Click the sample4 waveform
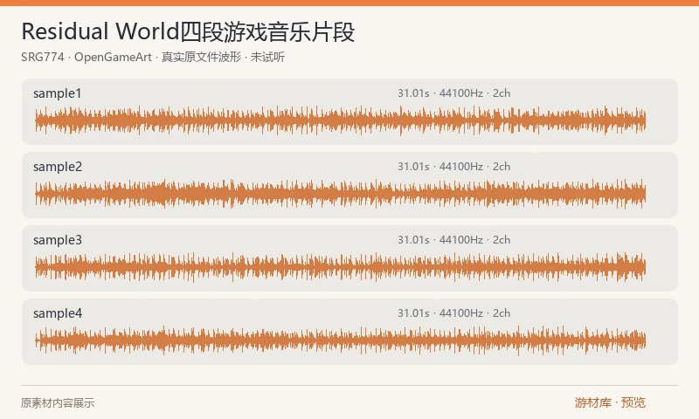Screen dimensions: 699x419 341,340
